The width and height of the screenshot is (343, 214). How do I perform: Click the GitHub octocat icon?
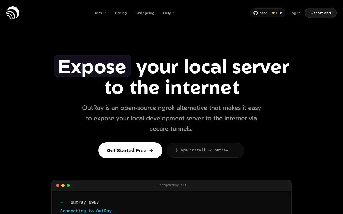pyautogui.click(x=256, y=13)
